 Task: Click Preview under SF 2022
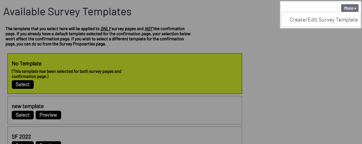tap(48, 142)
